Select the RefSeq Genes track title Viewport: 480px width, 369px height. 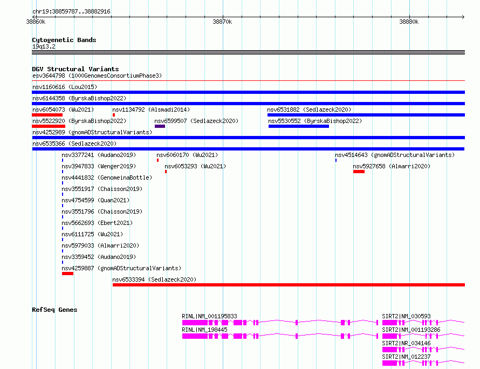pos(54,310)
